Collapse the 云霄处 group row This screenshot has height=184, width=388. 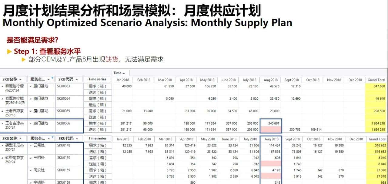click(x=31, y=145)
